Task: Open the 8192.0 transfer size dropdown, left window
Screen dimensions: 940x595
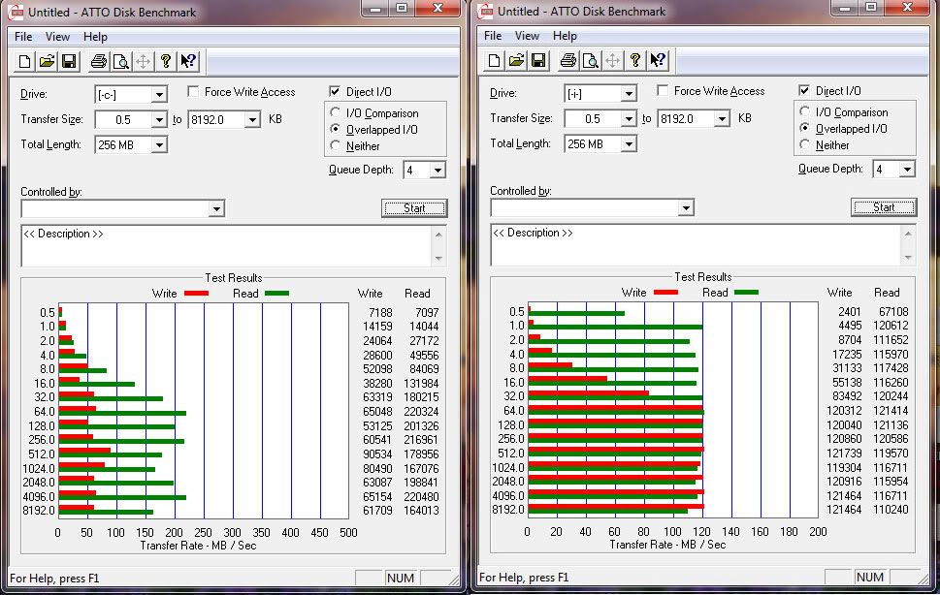Action: point(252,120)
